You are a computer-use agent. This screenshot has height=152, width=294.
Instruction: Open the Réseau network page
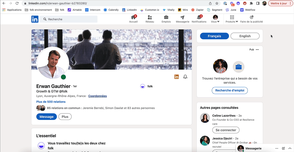pyautogui.click(x=150, y=19)
